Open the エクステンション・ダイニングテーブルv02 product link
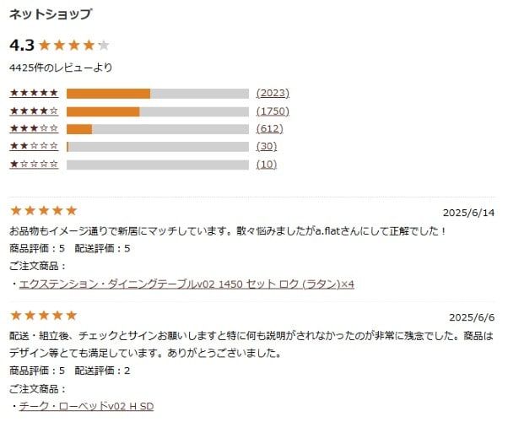 pos(186,284)
